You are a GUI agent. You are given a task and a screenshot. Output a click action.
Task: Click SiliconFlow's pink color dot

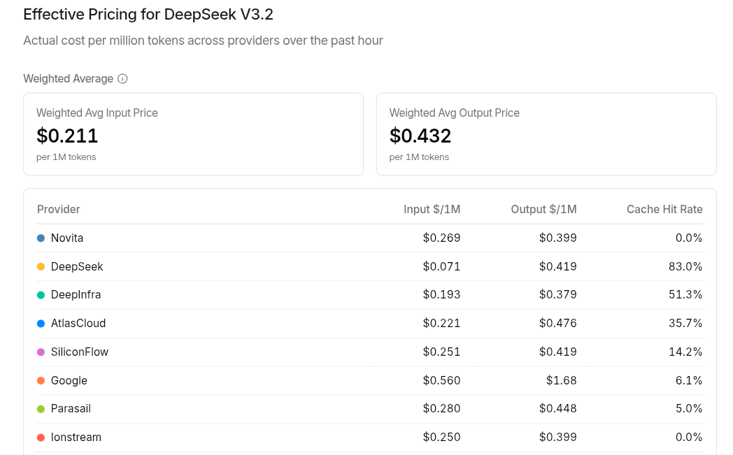(41, 352)
